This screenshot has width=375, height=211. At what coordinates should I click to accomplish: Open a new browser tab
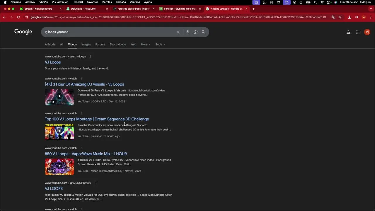click(x=253, y=9)
